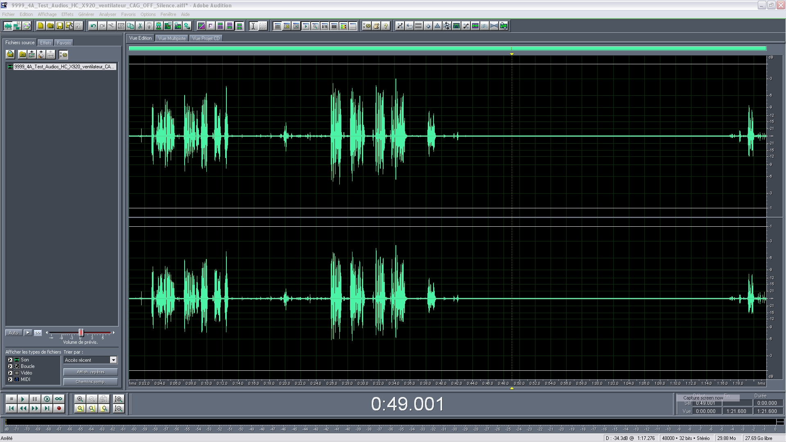Select the audio file in source list

[x=63, y=67]
